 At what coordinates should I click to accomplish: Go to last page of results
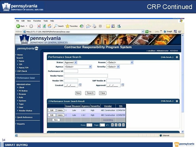[x=123, y=125]
